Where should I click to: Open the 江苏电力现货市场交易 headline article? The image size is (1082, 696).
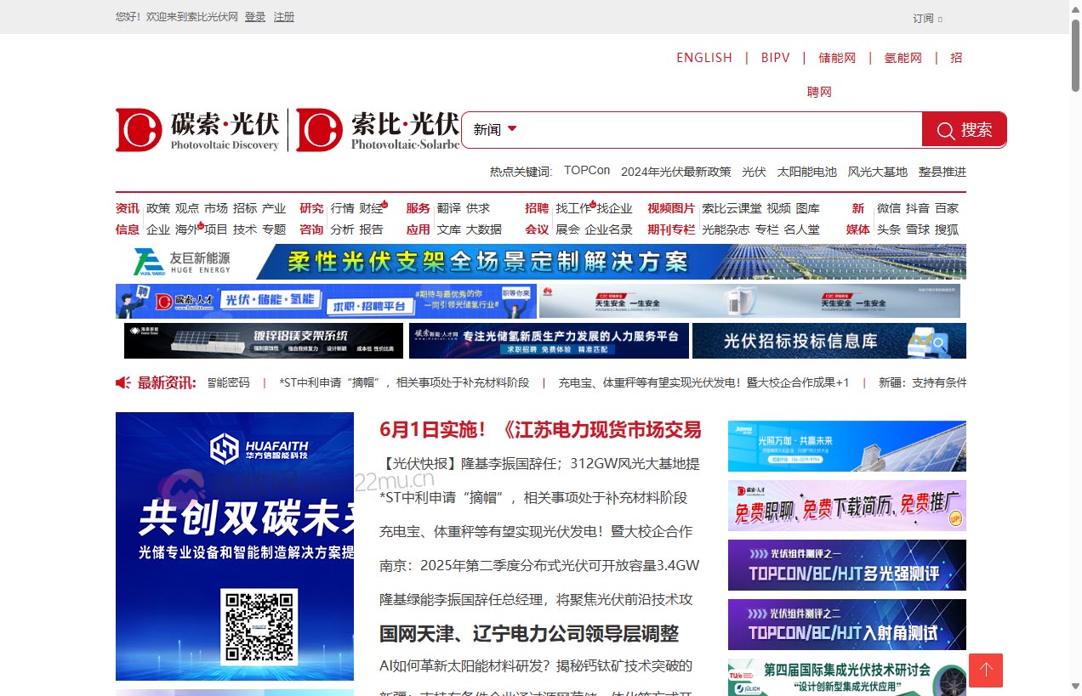540,431
